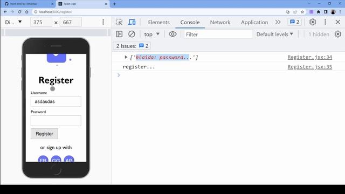Click the install app icon in address bar

[x=288, y=12]
